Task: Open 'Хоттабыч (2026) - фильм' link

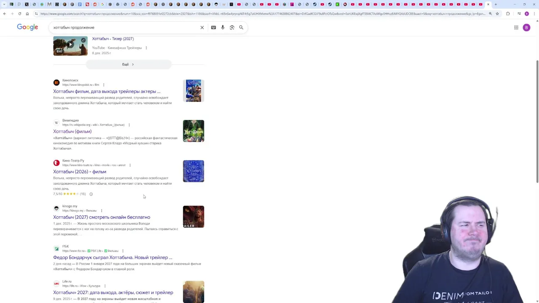Action: coord(80,172)
